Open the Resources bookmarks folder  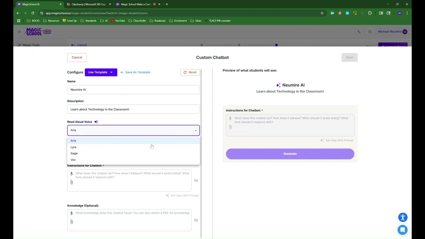click(x=51, y=21)
